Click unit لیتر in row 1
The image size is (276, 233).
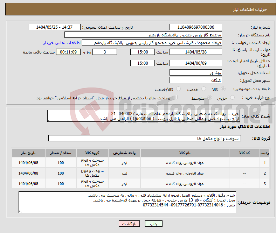pyautogui.click(x=124, y=163)
